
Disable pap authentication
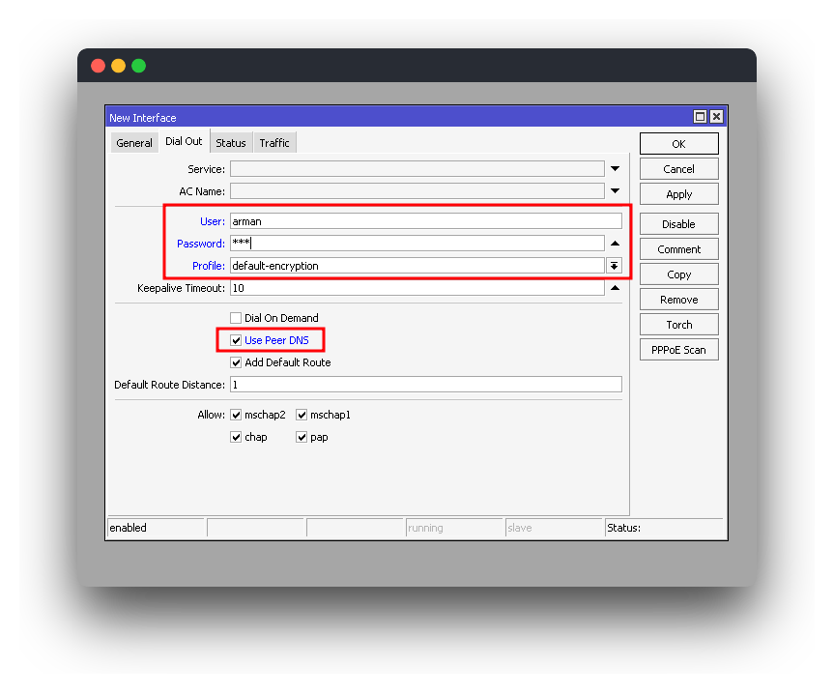coord(302,436)
